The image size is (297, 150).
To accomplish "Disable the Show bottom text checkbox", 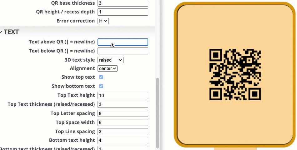I will (x=101, y=86).
